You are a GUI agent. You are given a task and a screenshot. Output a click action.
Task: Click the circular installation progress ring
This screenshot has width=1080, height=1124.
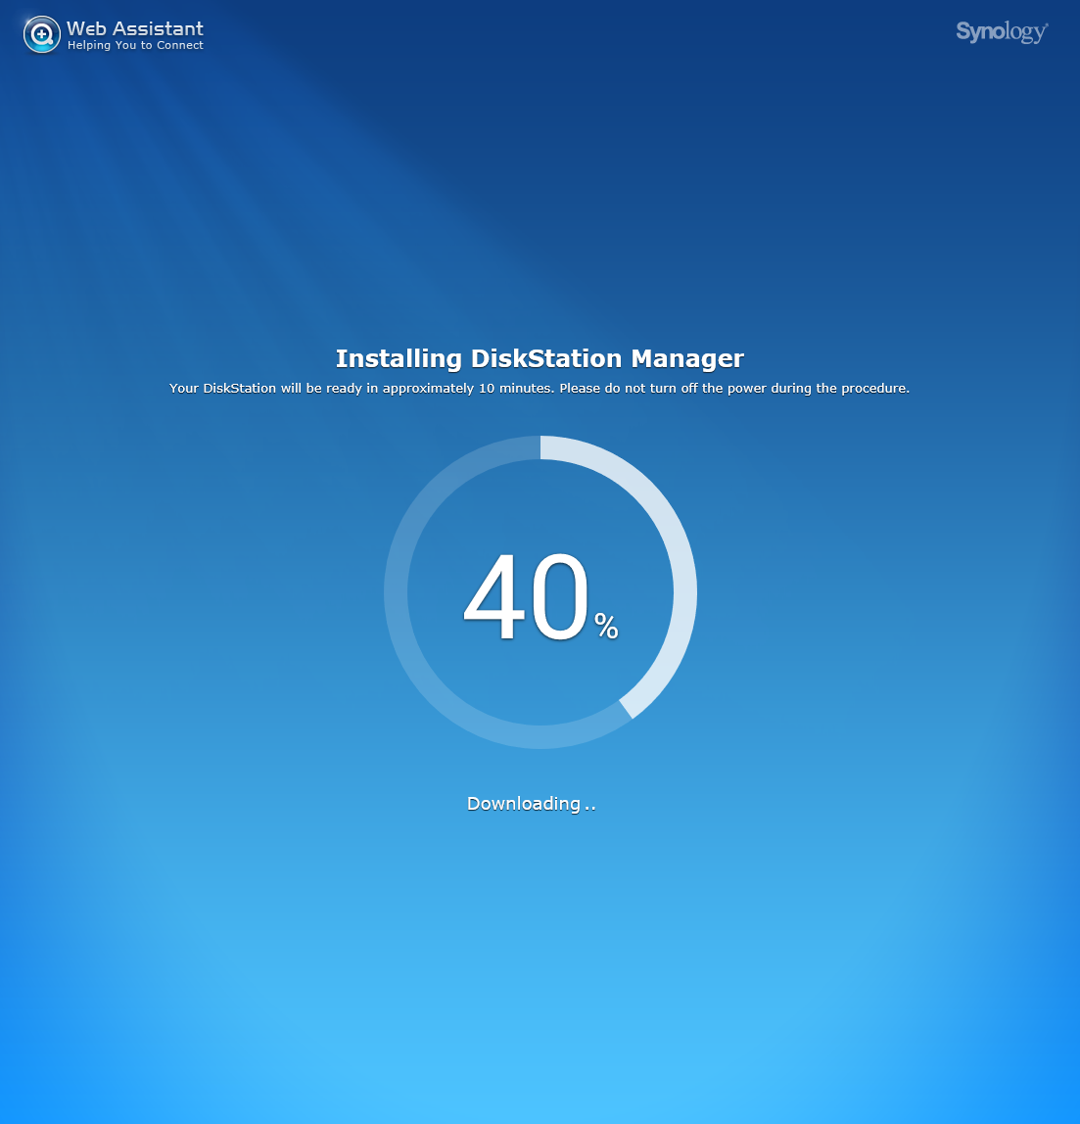pyautogui.click(x=540, y=592)
